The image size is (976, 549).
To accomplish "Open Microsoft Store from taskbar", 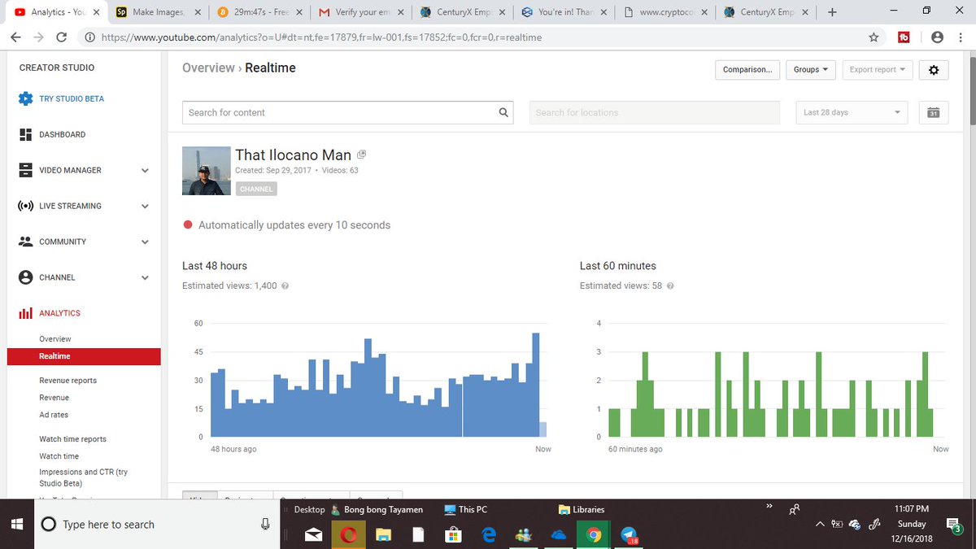I will click(x=453, y=535).
